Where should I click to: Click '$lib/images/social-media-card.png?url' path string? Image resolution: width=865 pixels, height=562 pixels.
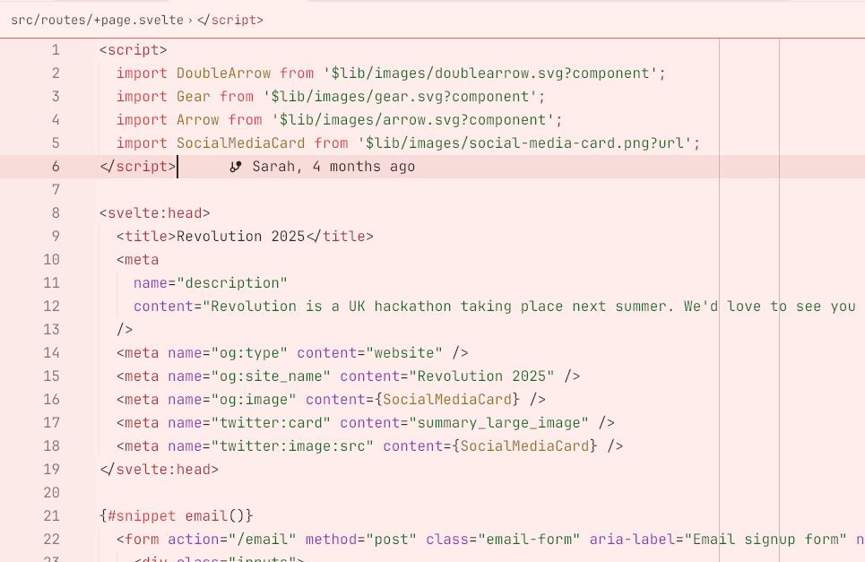[x=524, y=143]
